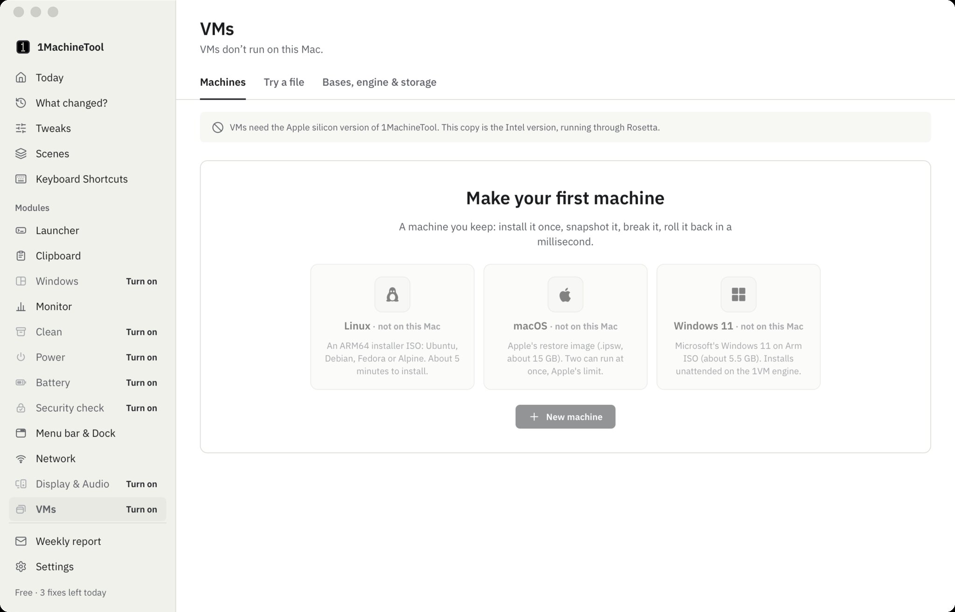Click the Launcher label in the sidebar
Screen dimensions: 955x612
[57, 231]
